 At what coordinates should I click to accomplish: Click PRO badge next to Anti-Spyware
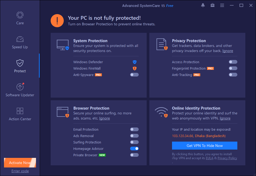(98, 75)
